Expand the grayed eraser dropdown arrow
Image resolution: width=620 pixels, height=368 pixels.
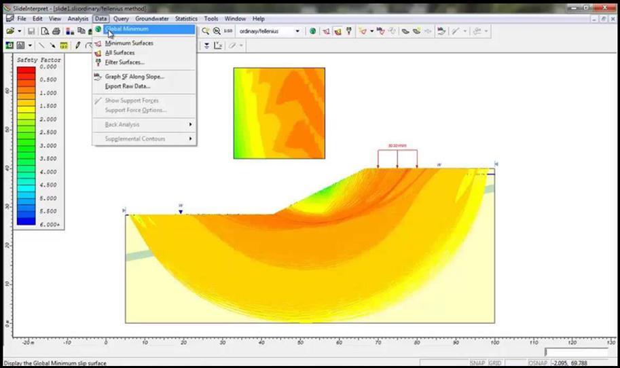[241, 45]
